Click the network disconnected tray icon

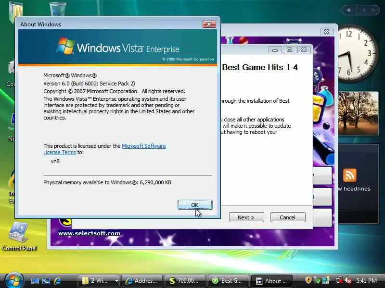click(339, 280)
